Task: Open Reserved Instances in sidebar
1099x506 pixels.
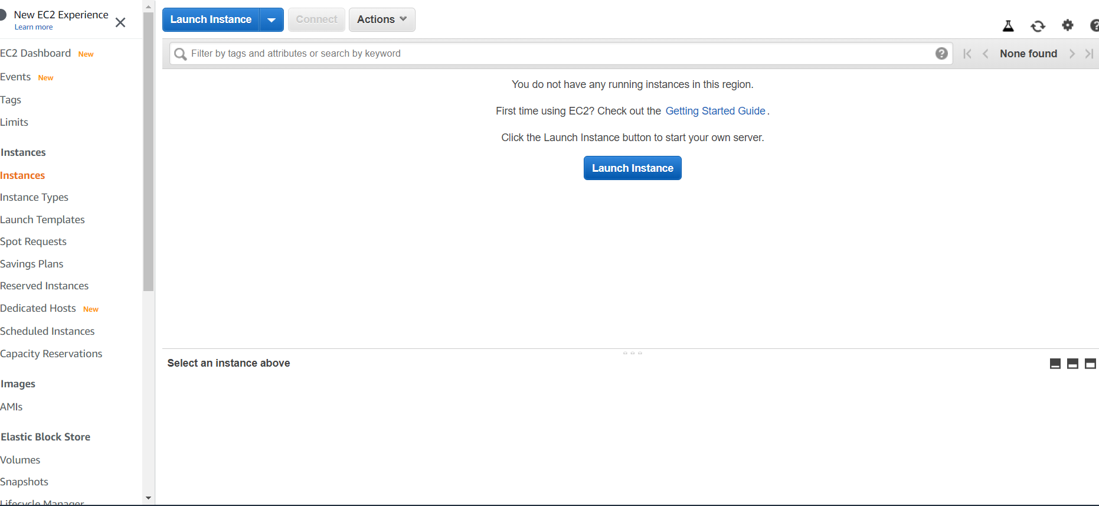Action: tap(44, 286)
